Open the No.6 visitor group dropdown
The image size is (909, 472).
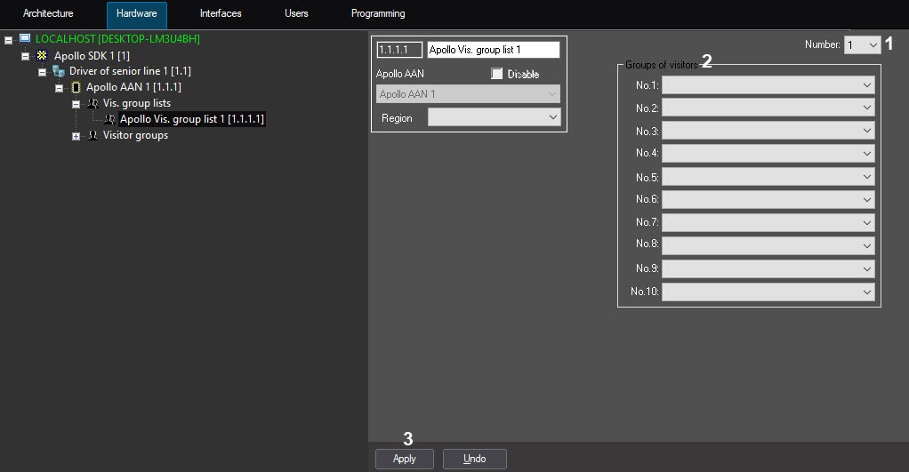point(768,200)
